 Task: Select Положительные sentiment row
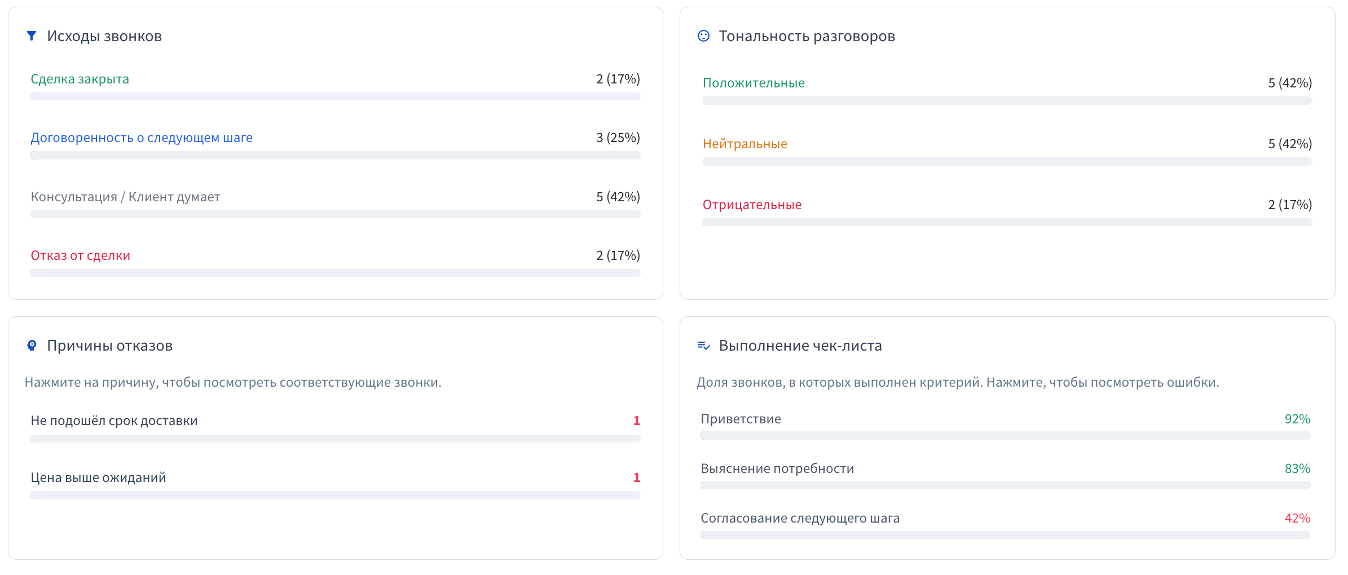pyautogui.click(x=1007, y=90)
